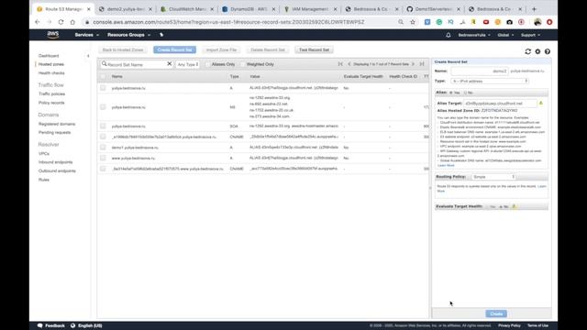Select the SOA record row checkbox

(x=103, y=126)
